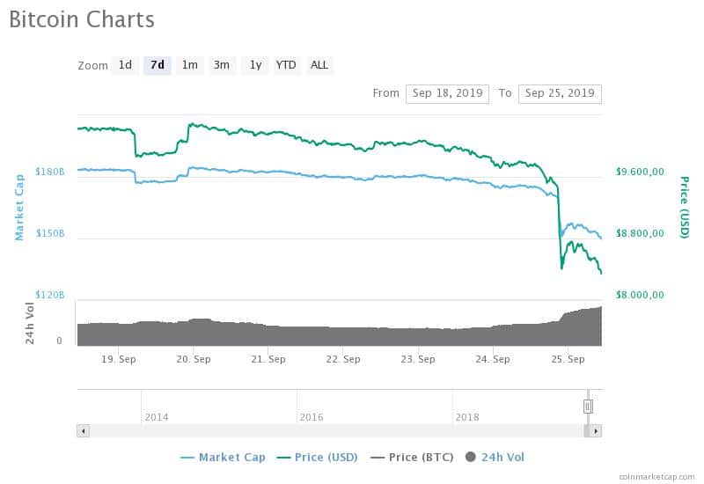Click the navigator range handle
Image resolution: width=704 pixels, height=484 pixels.
click(x=588, y=407)
